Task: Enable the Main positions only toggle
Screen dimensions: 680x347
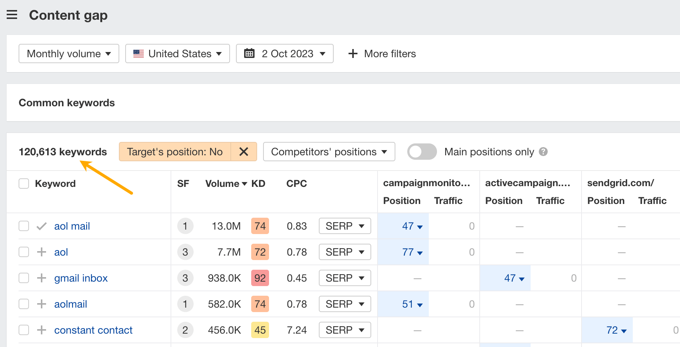Action: coord(422,152)
